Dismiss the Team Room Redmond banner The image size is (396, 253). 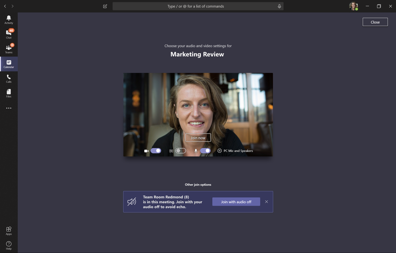(266, 202)
